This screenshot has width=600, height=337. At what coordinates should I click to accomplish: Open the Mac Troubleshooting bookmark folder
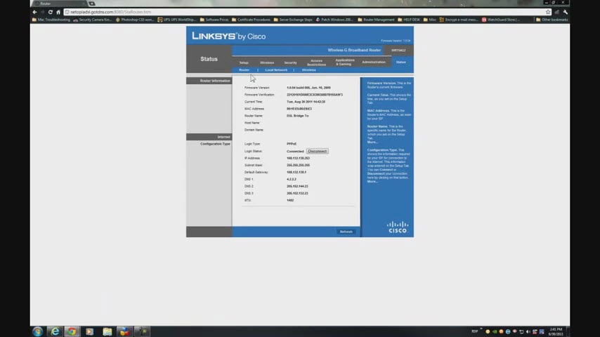(51, 20)
